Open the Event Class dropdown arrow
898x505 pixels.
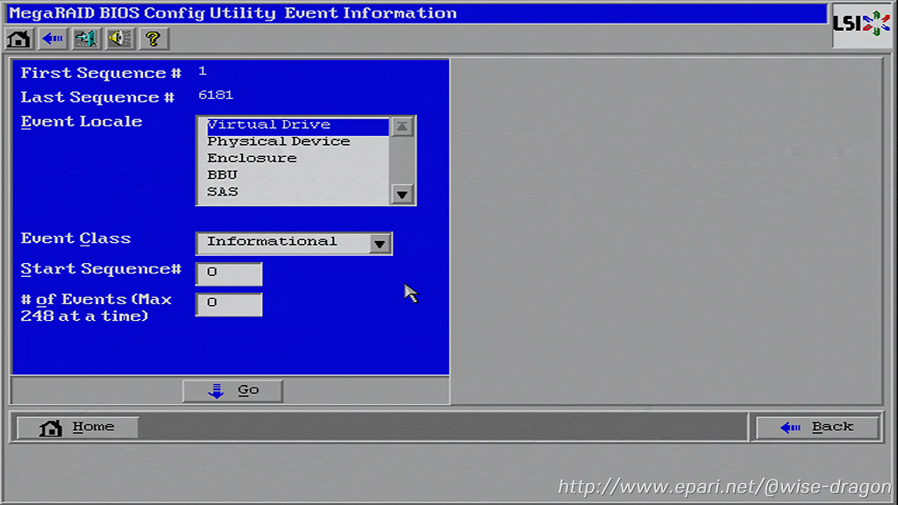pyautogui.click(x=379, y=244)
